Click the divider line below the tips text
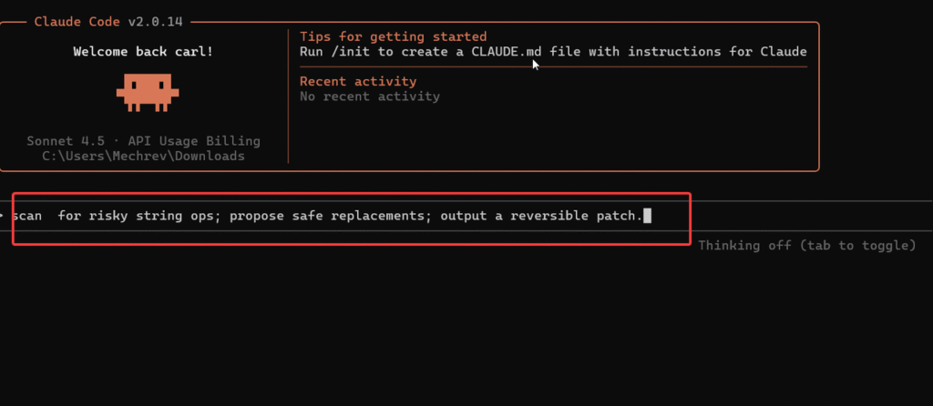 (553, 66)
